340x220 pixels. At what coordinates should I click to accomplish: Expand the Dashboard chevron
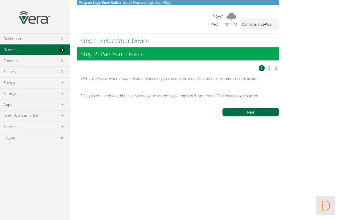click(62, 39)
